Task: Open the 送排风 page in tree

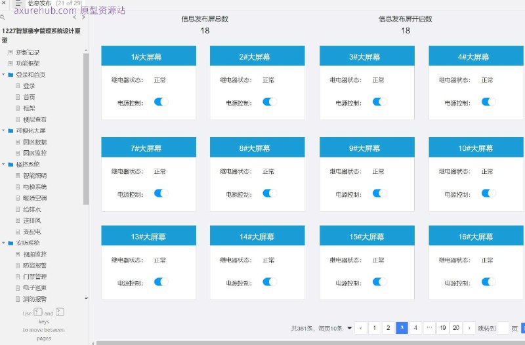Action: tap(31, 220)
